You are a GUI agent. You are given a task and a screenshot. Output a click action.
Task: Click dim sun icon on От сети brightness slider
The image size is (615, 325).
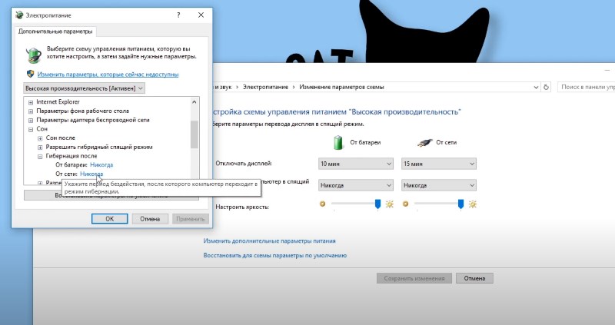406,204
